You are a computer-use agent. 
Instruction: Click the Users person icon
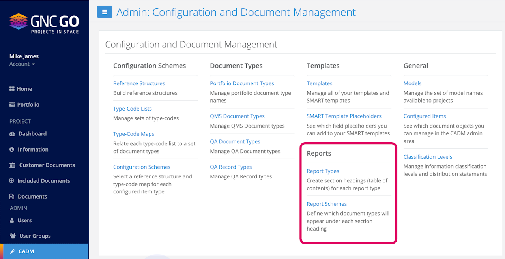click(12, 220)
